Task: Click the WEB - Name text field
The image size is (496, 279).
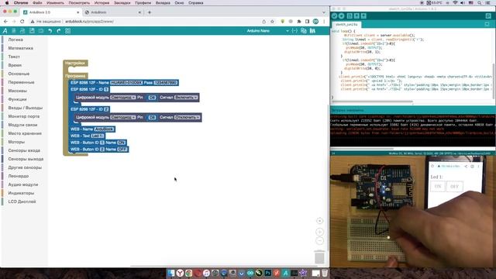Action: pos(104,129)
